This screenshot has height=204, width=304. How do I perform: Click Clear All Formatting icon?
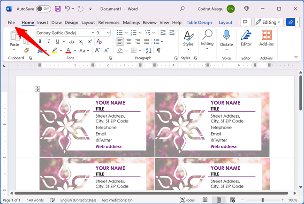pos(99,41)
